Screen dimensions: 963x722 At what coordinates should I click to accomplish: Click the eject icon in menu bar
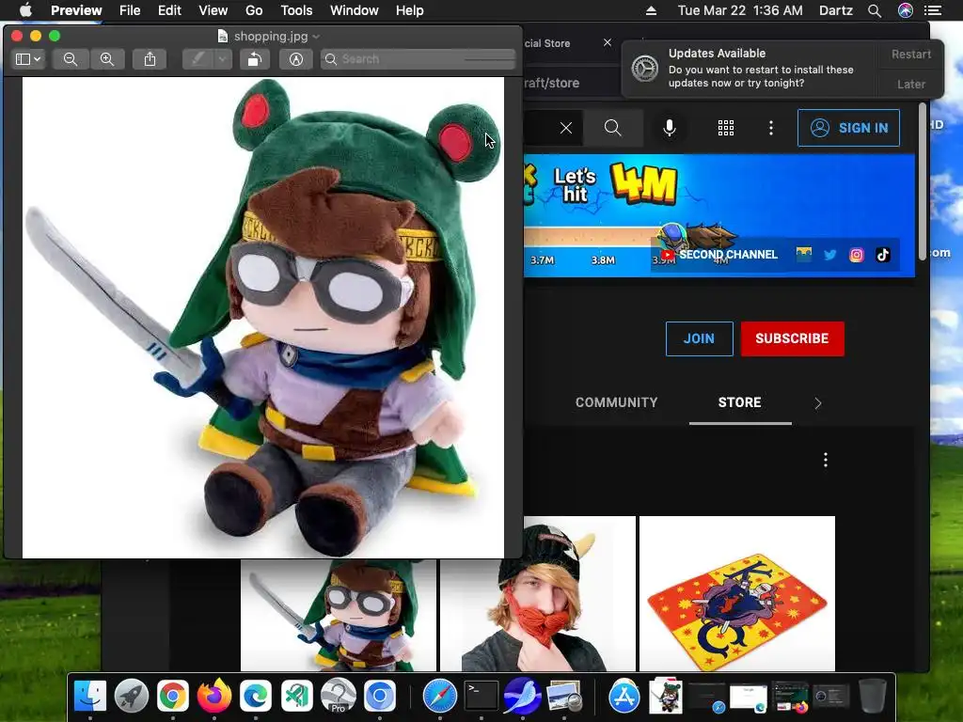pos(651,10)
